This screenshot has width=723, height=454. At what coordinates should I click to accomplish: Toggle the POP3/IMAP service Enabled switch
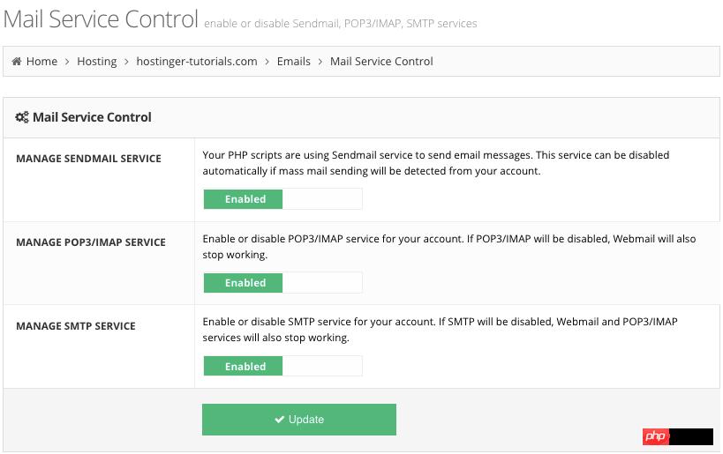(282, 283)
